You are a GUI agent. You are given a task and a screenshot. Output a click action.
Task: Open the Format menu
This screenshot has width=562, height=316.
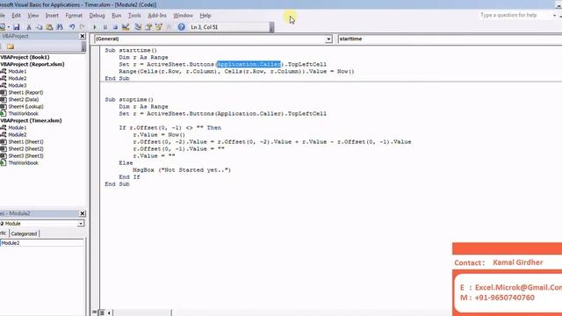point(74,16)
